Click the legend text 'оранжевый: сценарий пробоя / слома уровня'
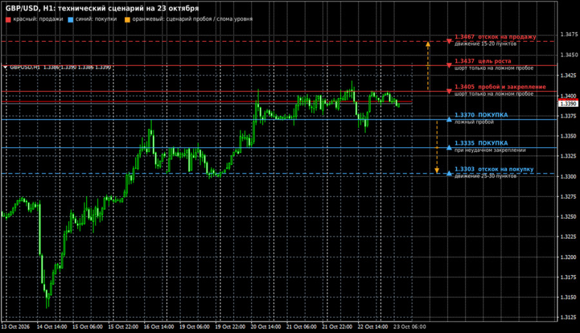The image size is (580, 333). pos(192,19)
